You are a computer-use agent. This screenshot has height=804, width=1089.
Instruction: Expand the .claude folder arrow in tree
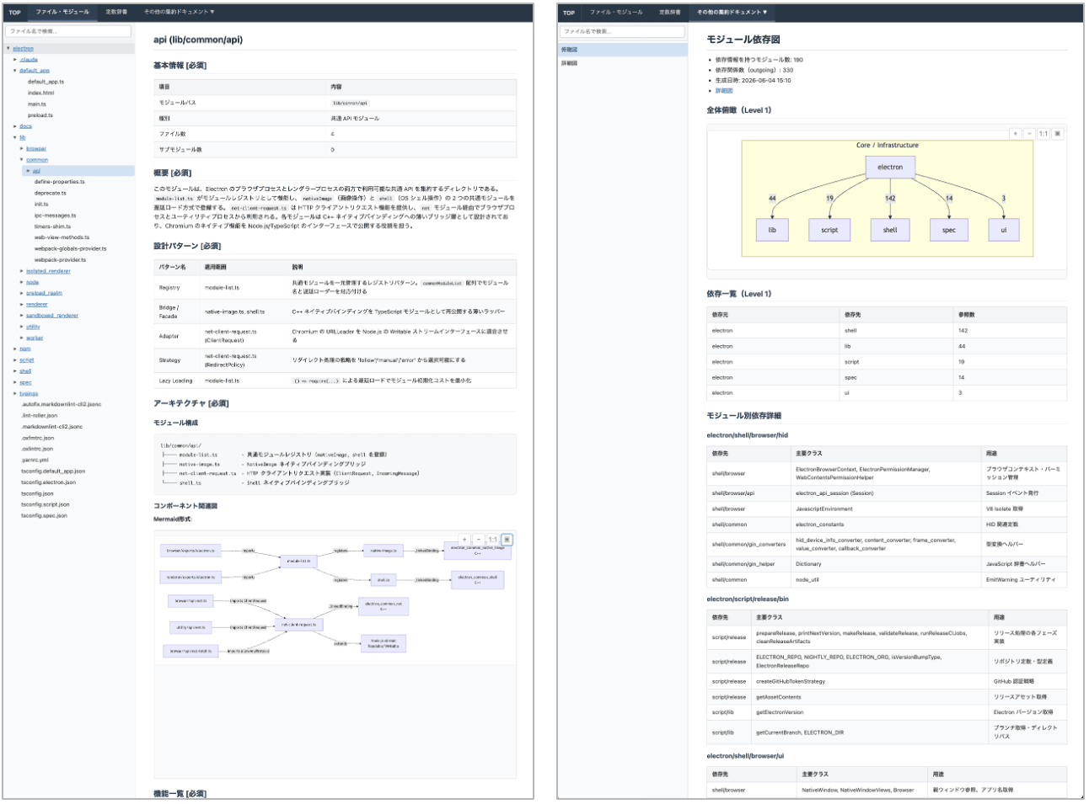[15, 60]
